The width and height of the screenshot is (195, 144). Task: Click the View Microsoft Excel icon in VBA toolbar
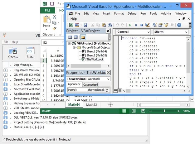71,25
